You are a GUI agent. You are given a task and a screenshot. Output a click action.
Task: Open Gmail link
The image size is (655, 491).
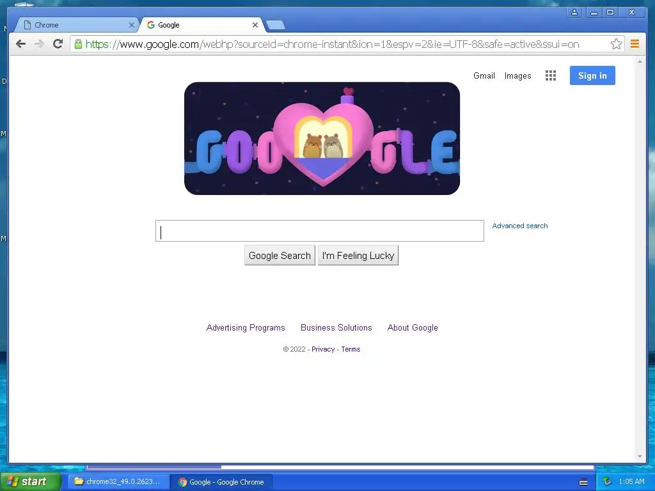click(x=484, y=75)
